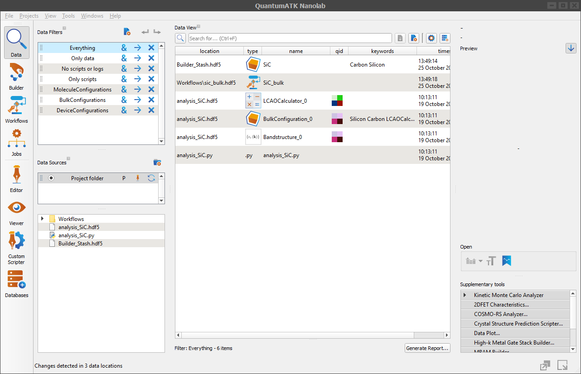The width and height of the screenshot is (581, 374).
Task: Click the magnifier icon beside search field
Action: pos(180,38)
